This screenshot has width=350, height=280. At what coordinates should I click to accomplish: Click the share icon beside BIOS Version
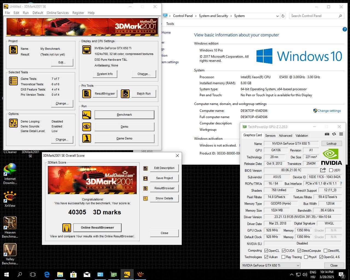point(323,170)
